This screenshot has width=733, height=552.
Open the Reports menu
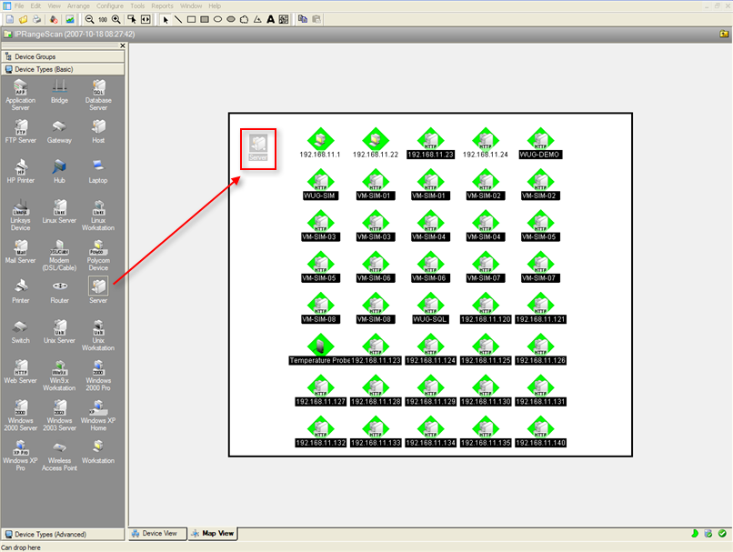point(162,5)
